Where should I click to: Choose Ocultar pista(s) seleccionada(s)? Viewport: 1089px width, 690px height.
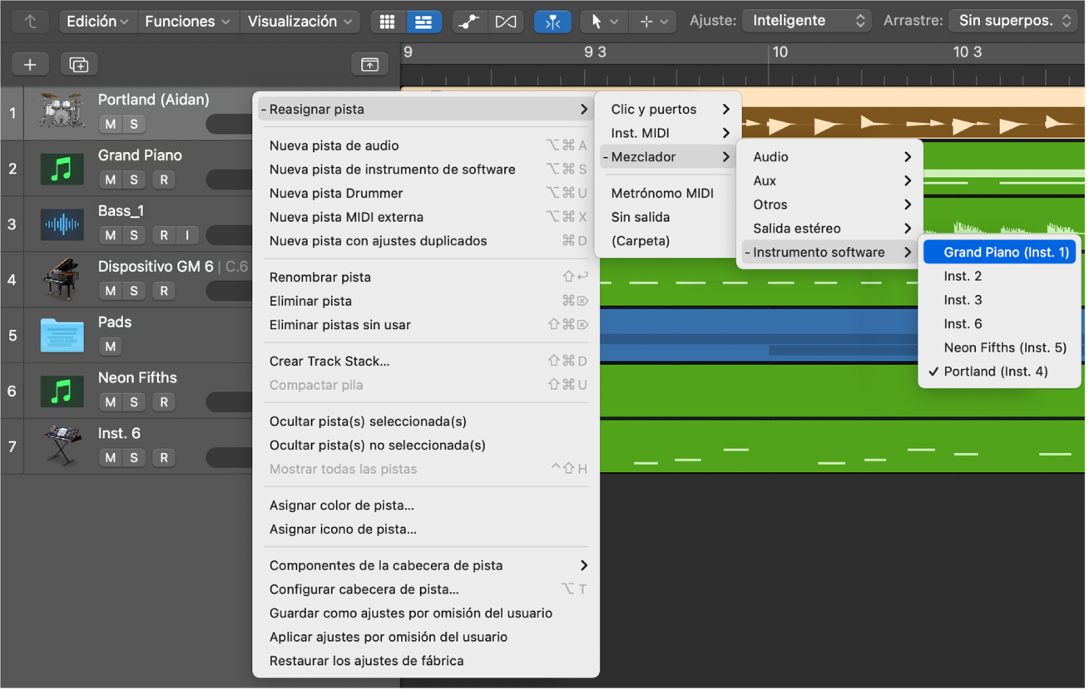tap(426, 421)
